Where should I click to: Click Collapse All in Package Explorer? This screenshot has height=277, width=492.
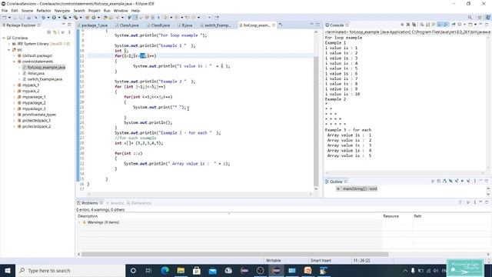pyautogui.click(x=49, y=32)
